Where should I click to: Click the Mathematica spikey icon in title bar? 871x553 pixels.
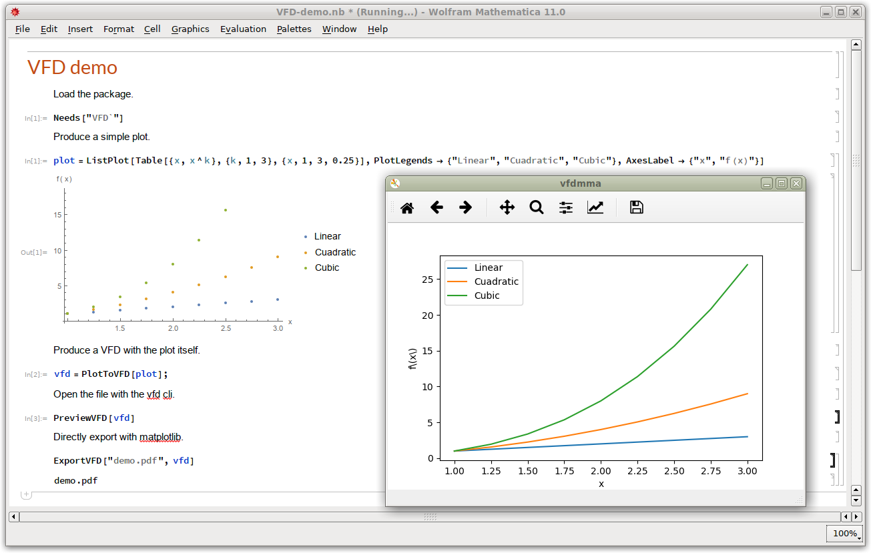[x=15, y=12]
